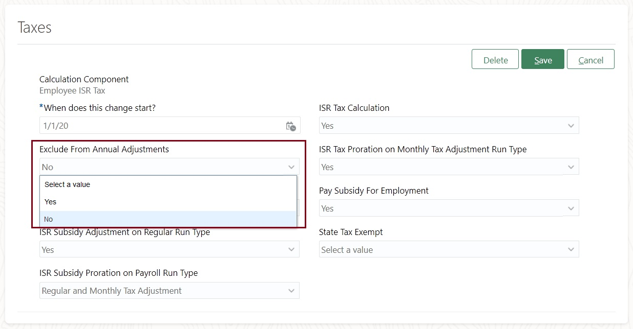Pick 'Select a value' in open list
The width and height of the screenshot is (633, 329).
click(x=67, y=184)
